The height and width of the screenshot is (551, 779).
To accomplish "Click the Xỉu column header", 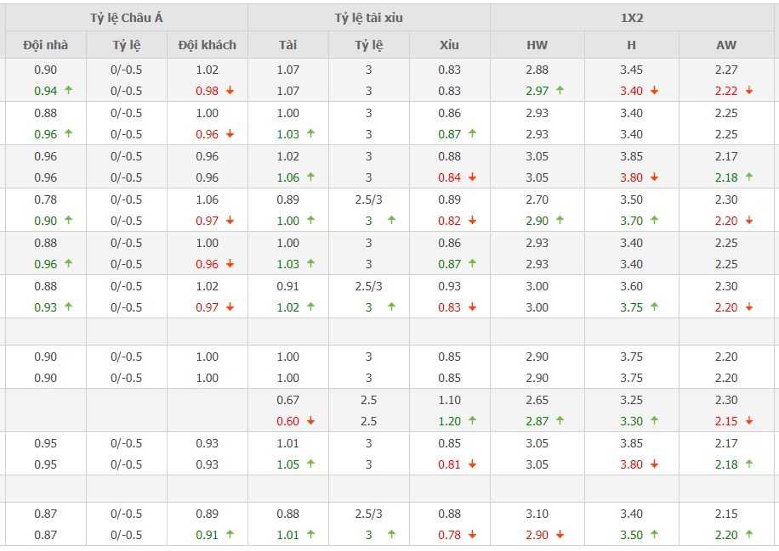I will tap(450, 45).
